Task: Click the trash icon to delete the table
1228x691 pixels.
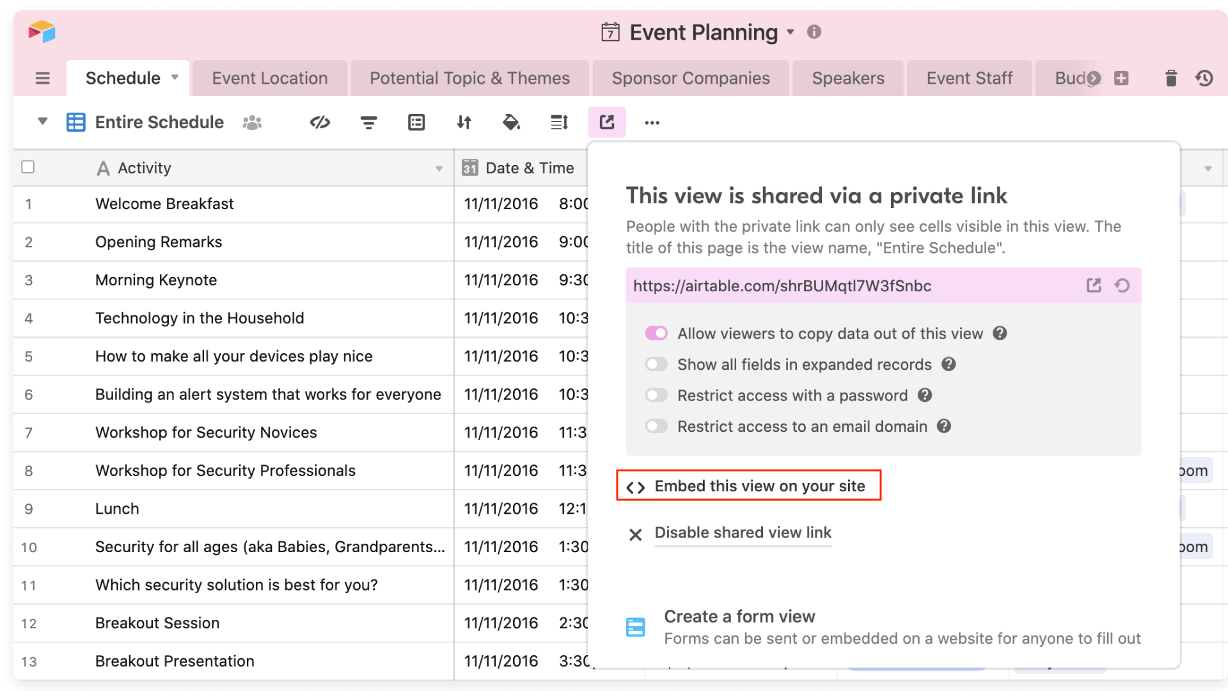Action: pos(1171,78)
